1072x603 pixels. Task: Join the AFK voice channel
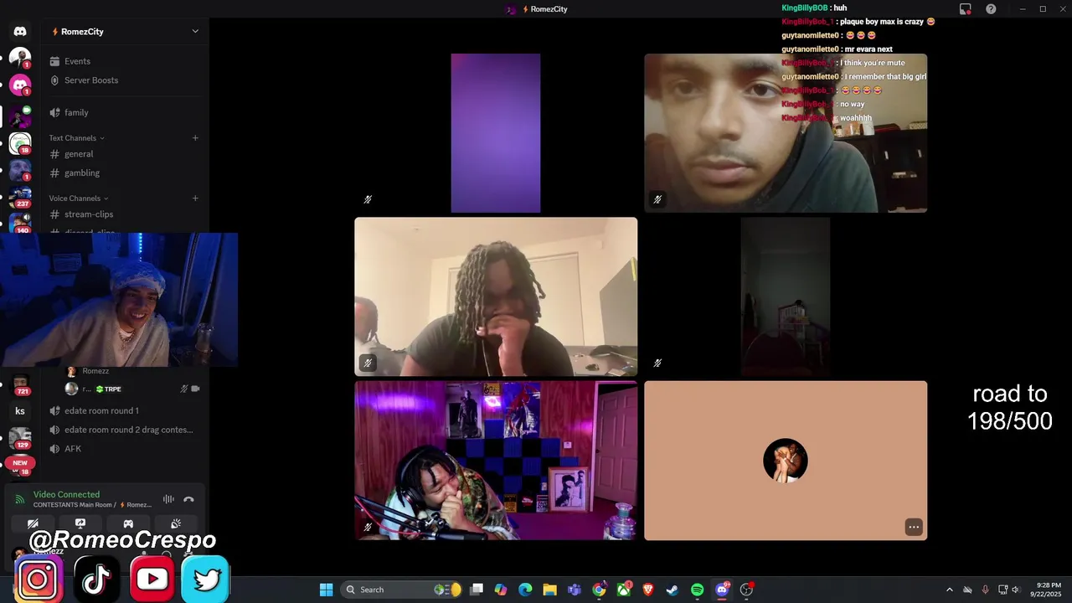click(125, 449)
